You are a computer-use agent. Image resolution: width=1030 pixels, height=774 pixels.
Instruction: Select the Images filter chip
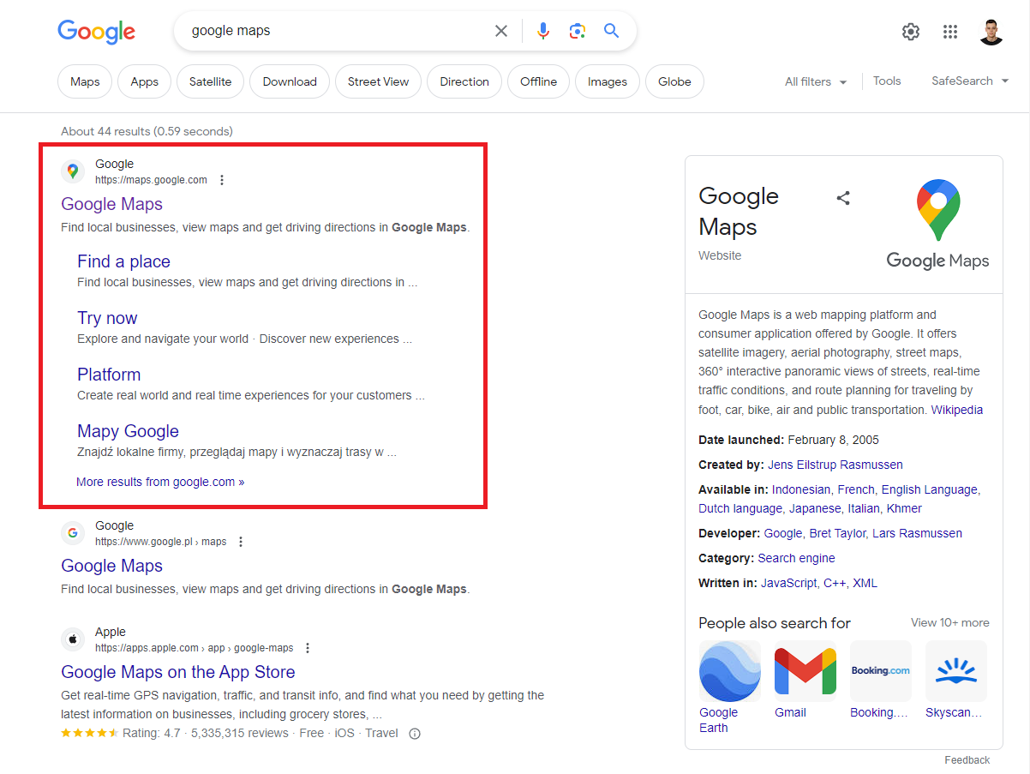608,81
